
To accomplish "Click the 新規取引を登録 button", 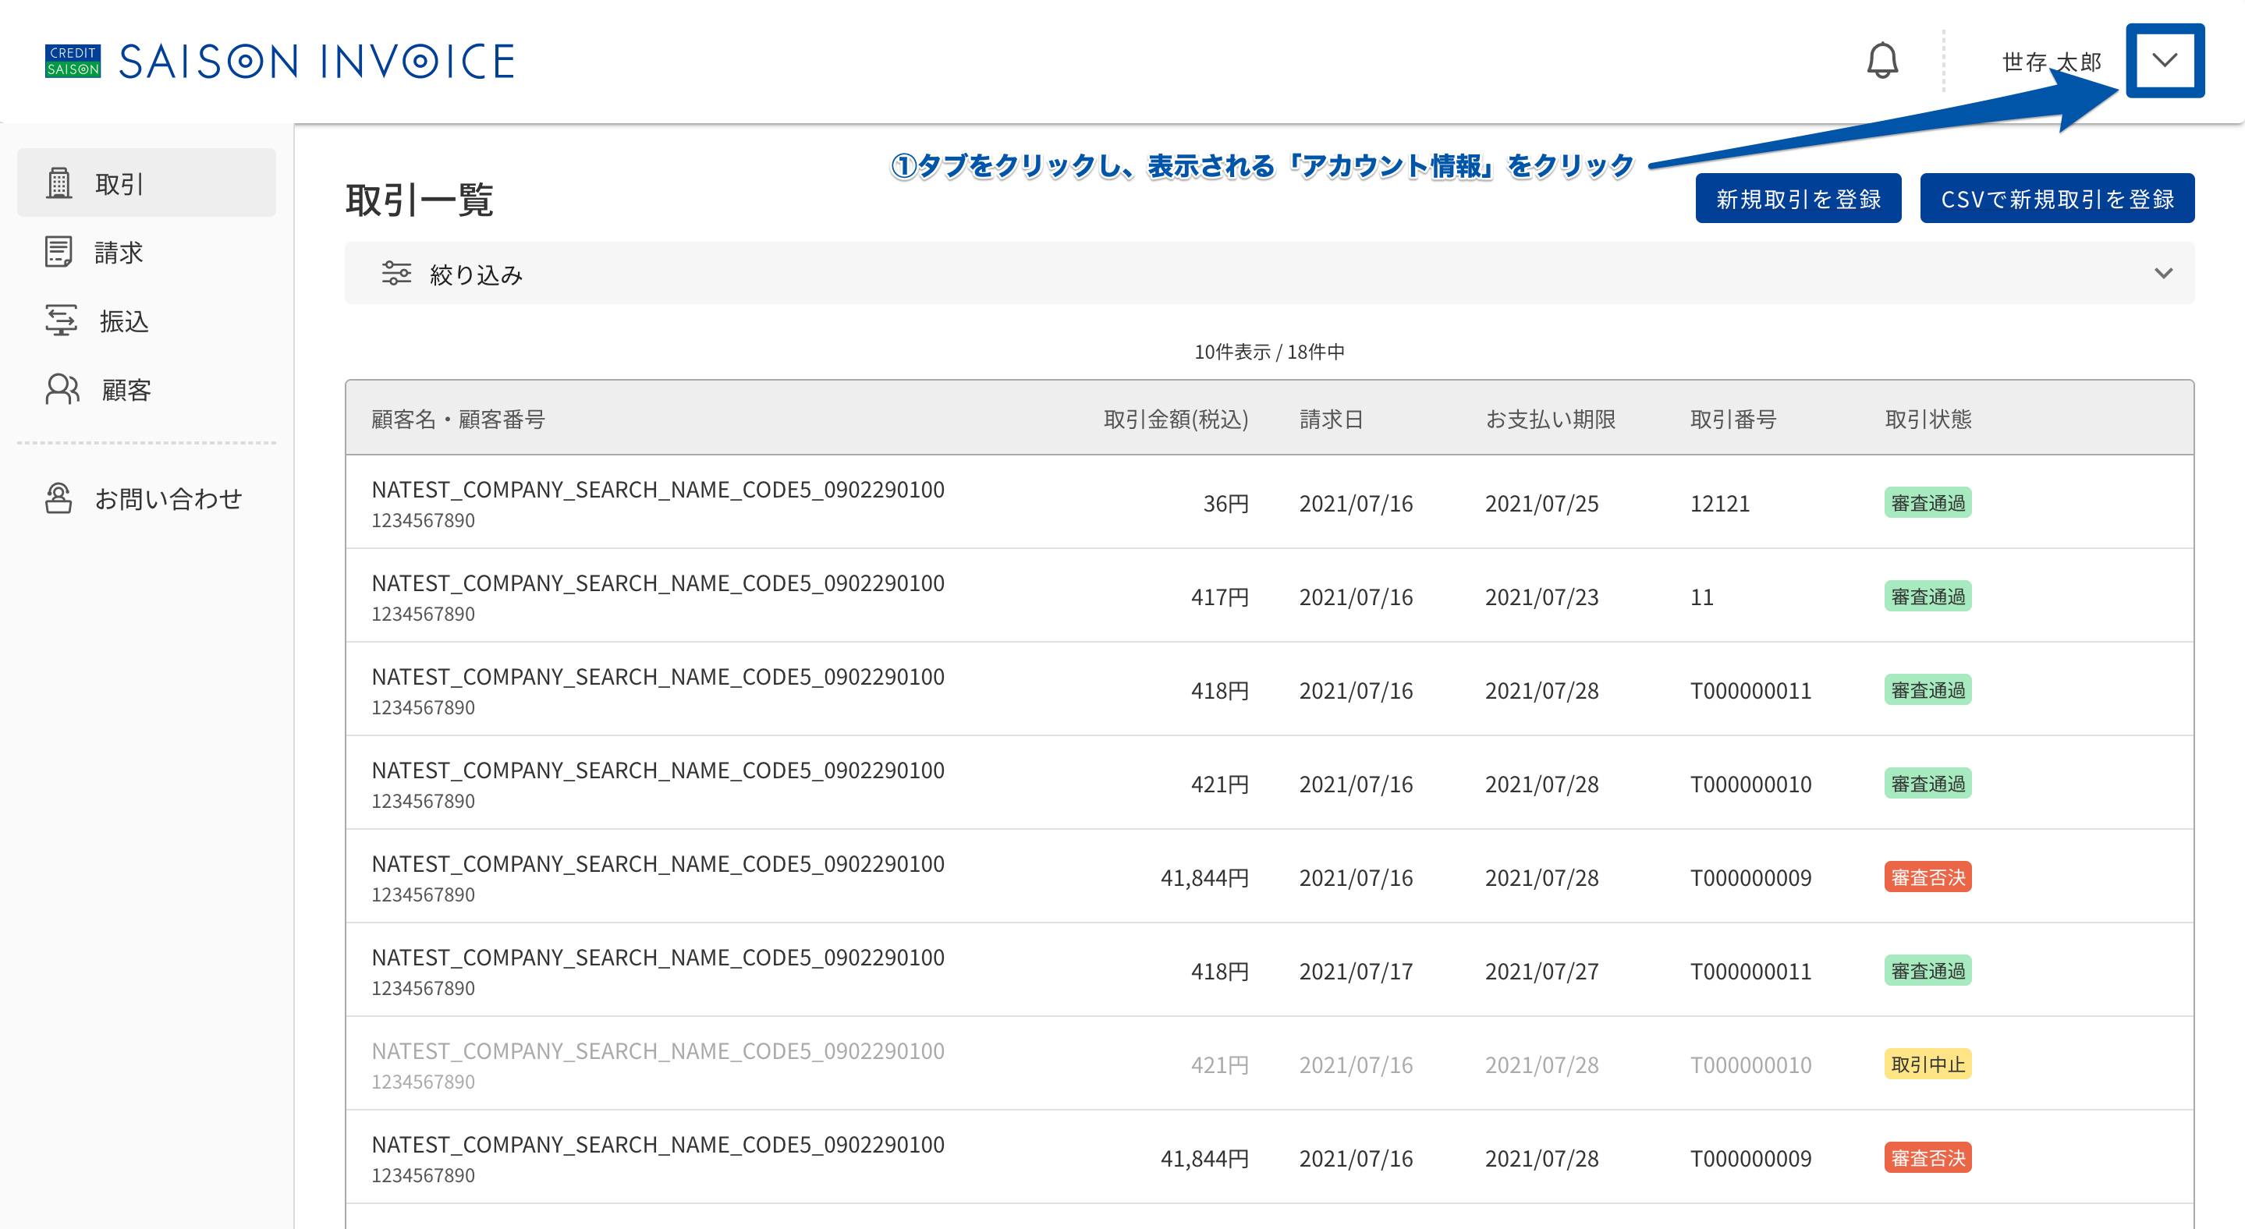I will click(x=1798, y=199).
